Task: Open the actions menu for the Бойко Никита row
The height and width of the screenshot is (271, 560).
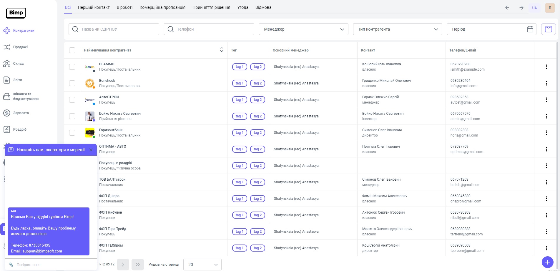Action: coord(546,116)
